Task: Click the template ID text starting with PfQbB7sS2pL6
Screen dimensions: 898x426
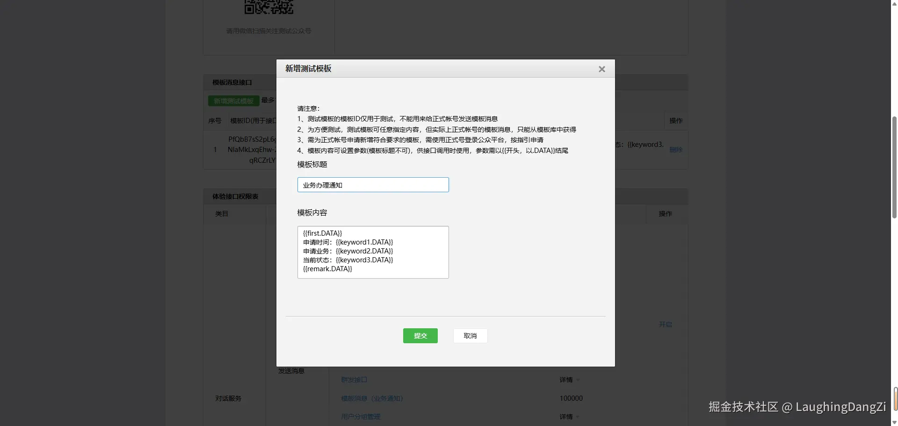Action: (252, 150)
